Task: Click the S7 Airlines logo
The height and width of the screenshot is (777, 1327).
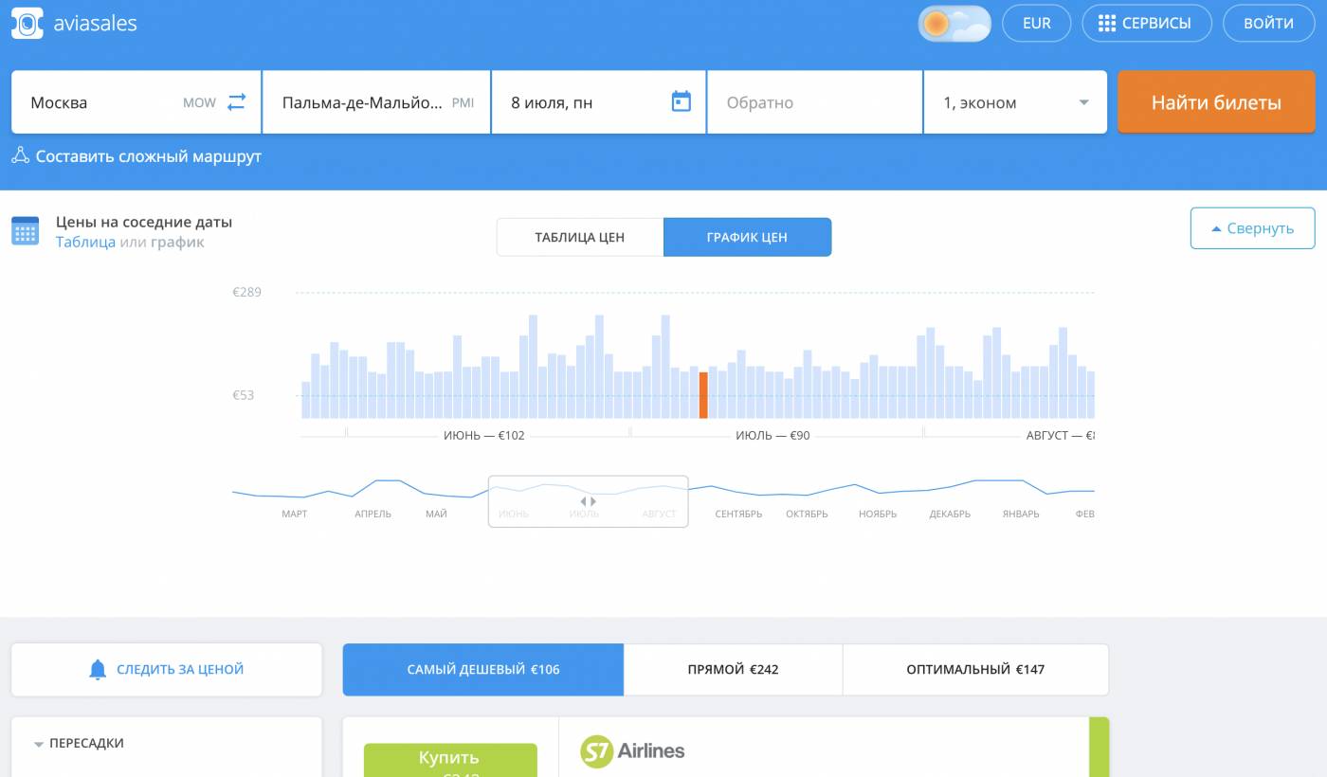Action: tap(632, 750)
